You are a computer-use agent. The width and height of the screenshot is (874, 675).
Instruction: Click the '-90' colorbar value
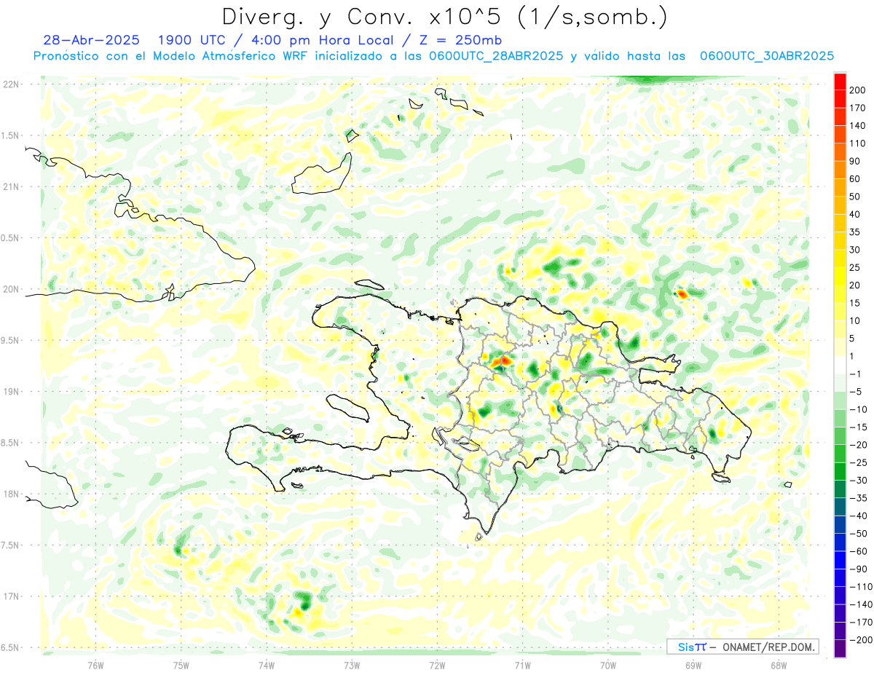click(859, 569)
